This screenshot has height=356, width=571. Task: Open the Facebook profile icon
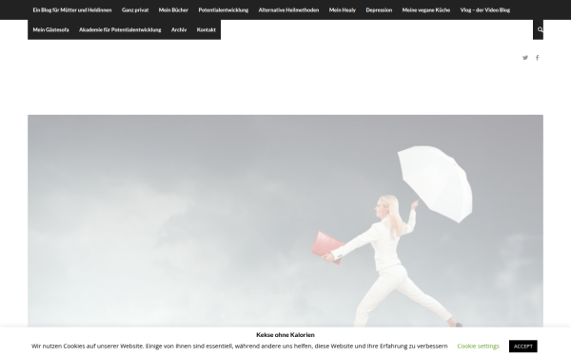pyautogui.click(x=537, y=57)
